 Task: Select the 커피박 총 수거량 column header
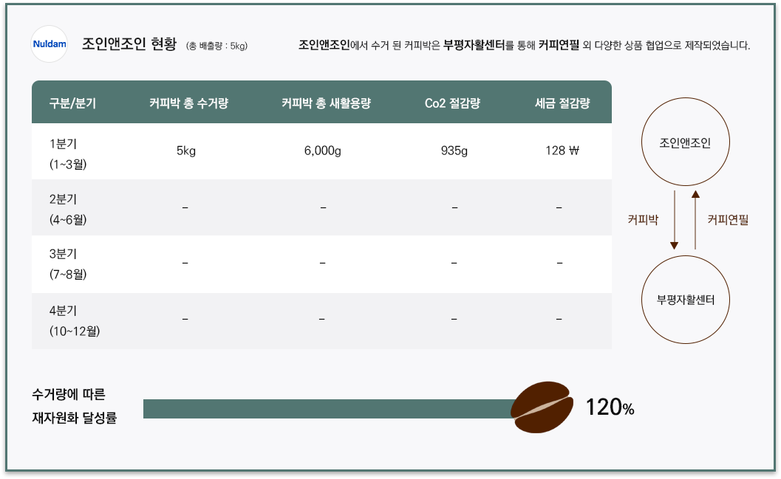[188, 103]
